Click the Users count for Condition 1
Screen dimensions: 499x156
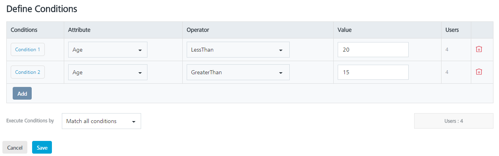(447, 50)
